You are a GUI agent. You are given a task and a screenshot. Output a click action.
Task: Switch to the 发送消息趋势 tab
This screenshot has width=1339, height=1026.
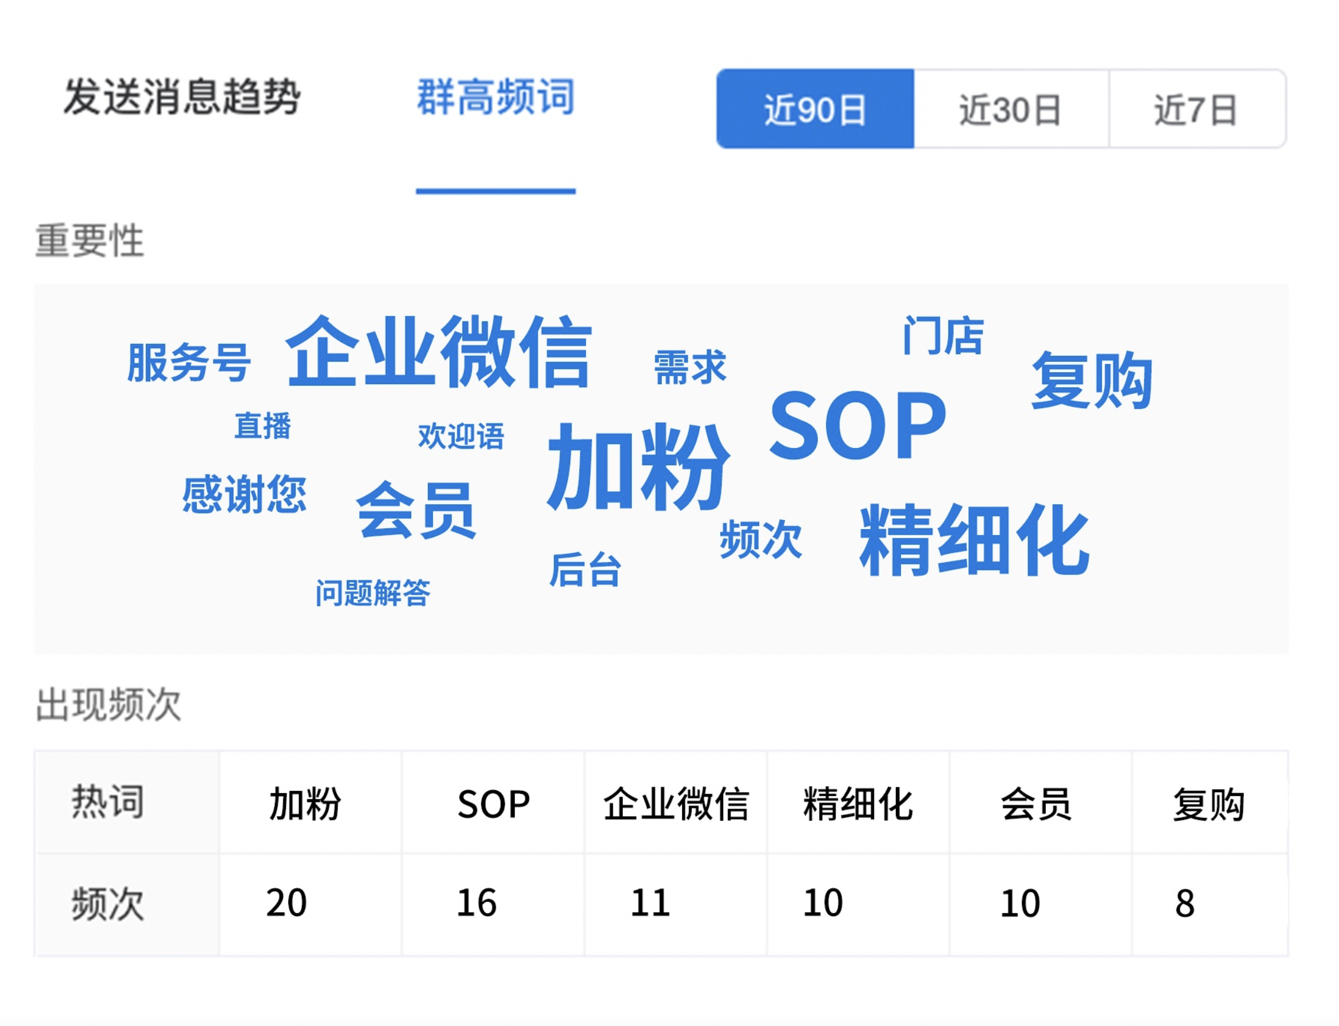182,96
